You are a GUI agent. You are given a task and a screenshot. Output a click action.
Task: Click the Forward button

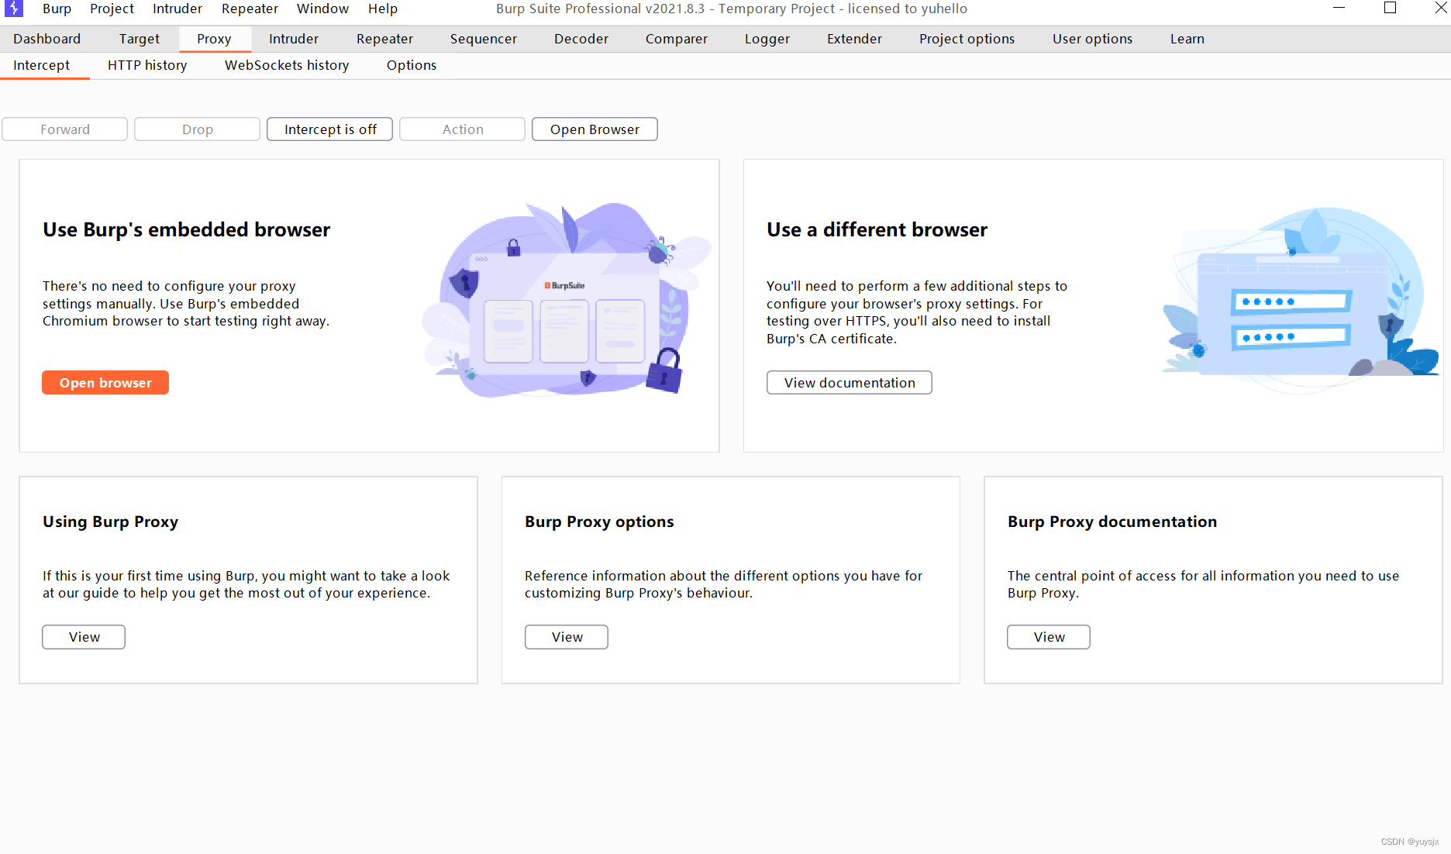pos(65,129)
